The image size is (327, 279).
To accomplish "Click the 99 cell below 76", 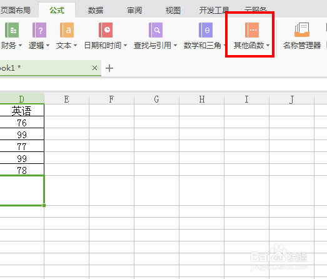I will [22, 134].
